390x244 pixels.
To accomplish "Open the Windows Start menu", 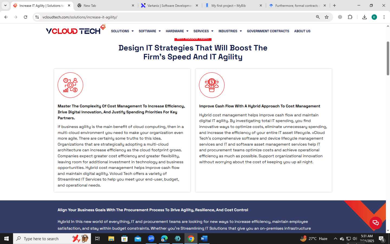I will 6,239.
